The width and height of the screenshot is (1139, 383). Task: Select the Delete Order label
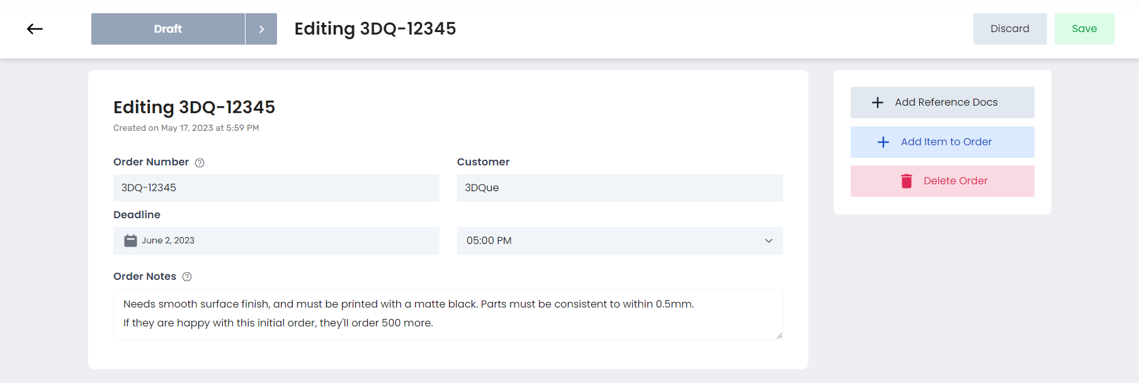tap(955, 181)
